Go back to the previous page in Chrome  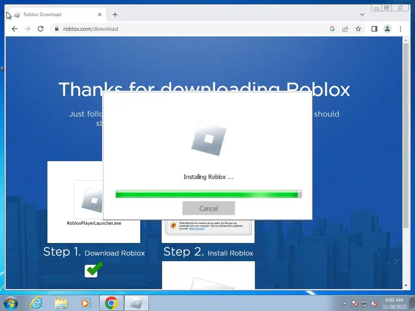point(15,29)
